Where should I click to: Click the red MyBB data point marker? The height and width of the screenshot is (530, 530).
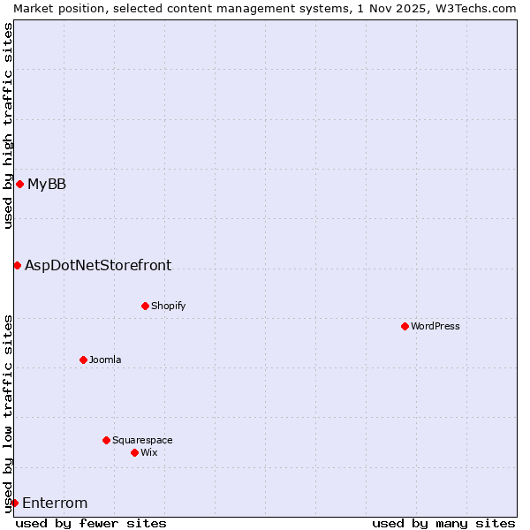pyautogui.click(x=19, y=184)
